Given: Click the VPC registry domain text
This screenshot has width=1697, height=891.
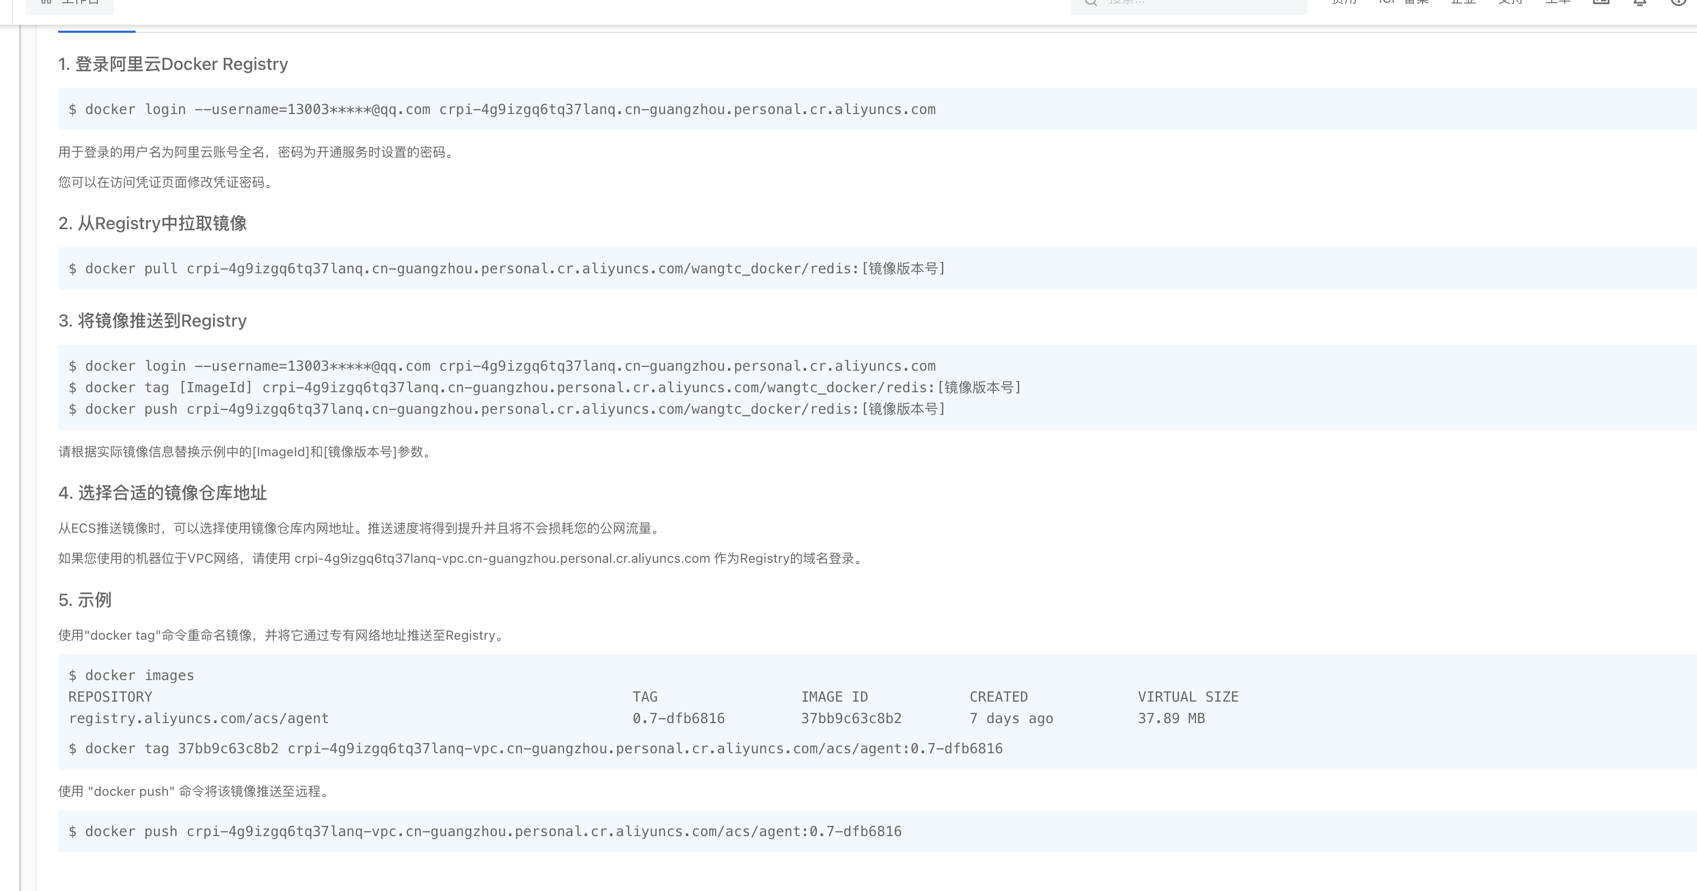Looking at the screenshot, I should (502, 558).
